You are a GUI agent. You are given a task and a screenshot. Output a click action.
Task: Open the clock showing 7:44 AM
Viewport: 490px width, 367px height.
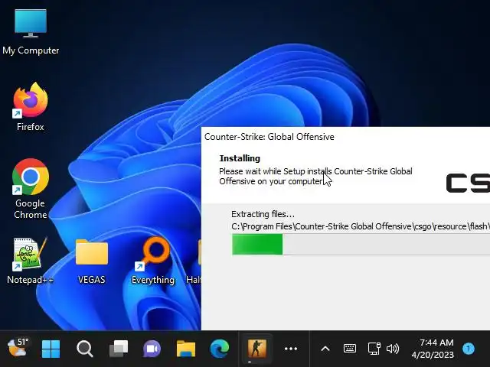point(433,349)
